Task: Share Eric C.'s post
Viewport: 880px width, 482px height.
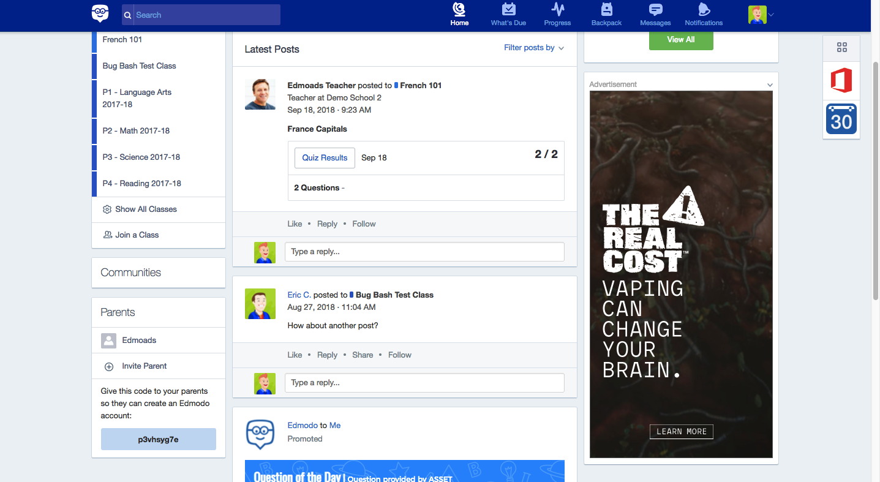Action: click(363, 355)
